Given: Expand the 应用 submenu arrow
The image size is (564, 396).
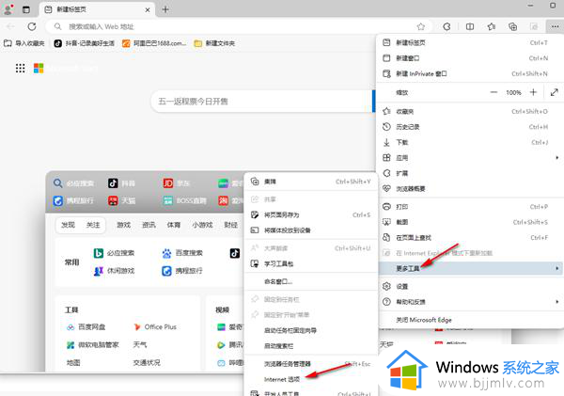Looking at the screenshot, I should pyautogui.click(x=556, y=158).
